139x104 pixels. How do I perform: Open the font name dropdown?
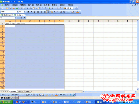[18, 12]
